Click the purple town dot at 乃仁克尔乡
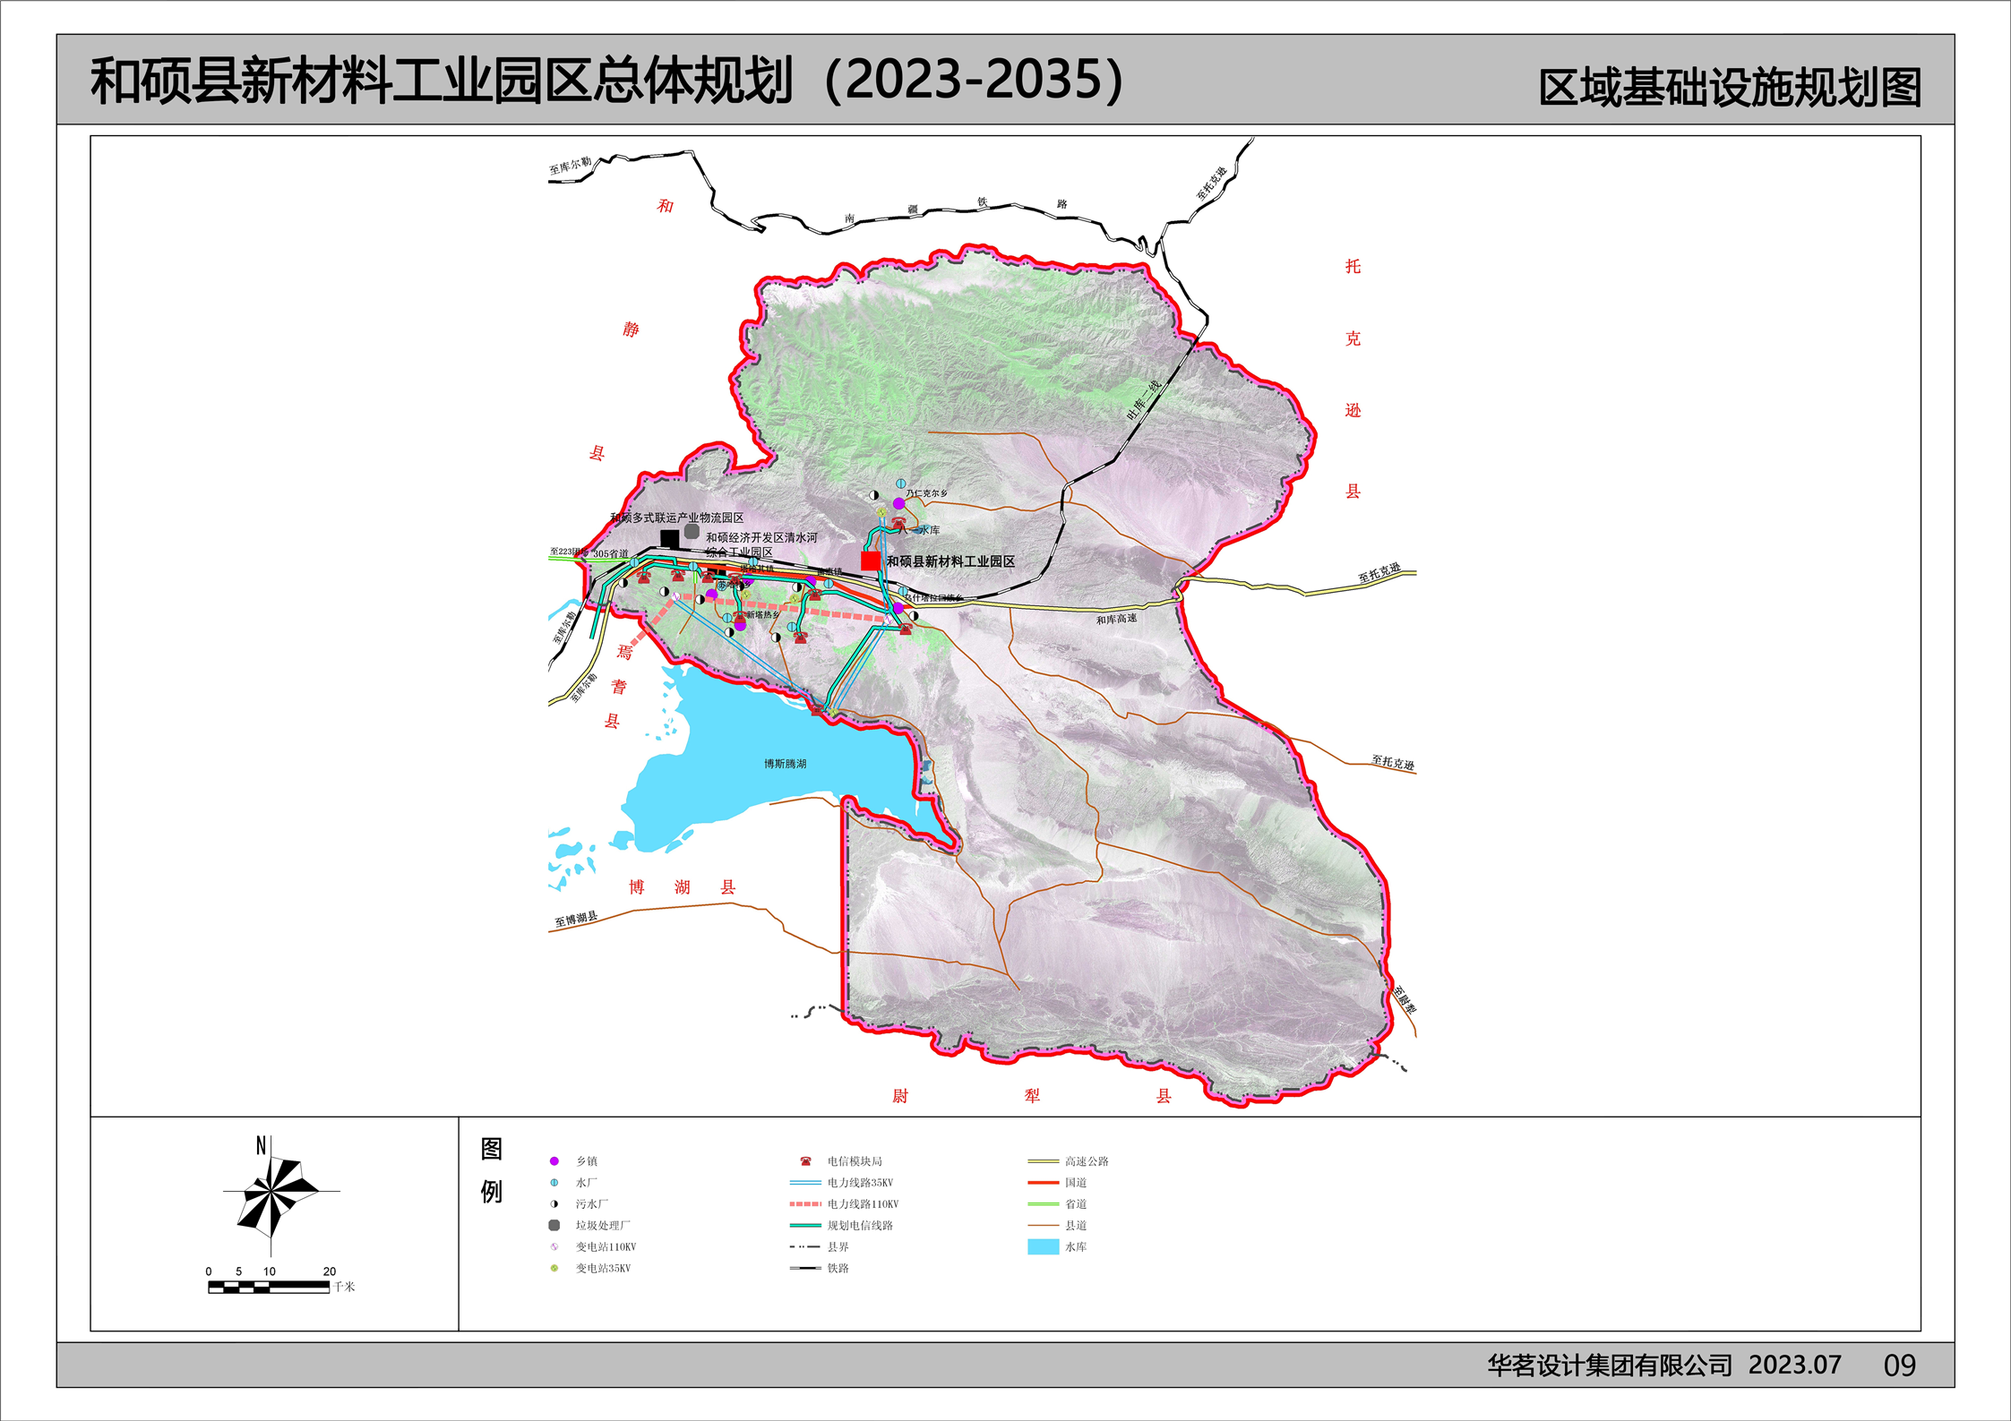This screenshot has height=1421, width=2011. coord(898,503)
